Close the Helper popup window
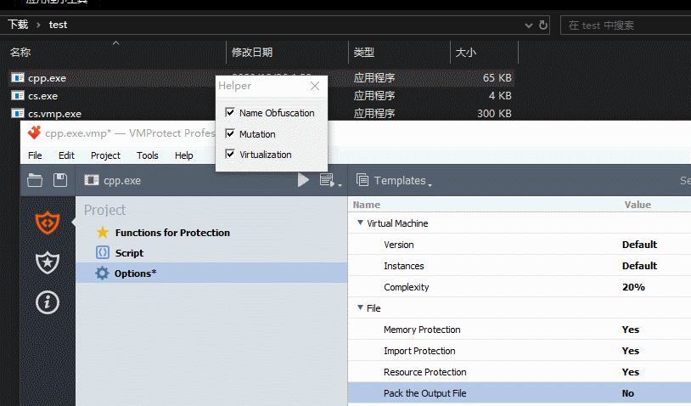This screenshot has width=691, height=406. [315, 86]
